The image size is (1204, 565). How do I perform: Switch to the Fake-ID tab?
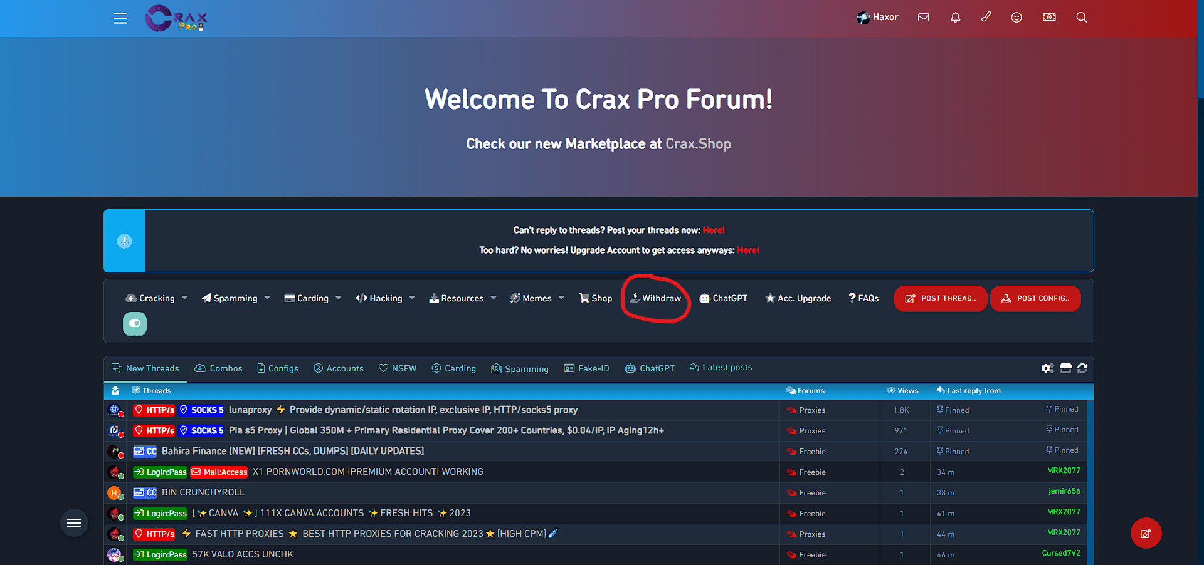pyautogui.click(x=586, y=368)
